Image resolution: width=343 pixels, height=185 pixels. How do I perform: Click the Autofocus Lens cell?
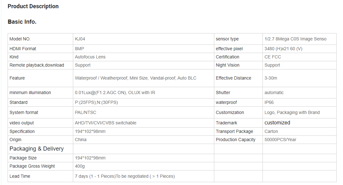(90, 57)
